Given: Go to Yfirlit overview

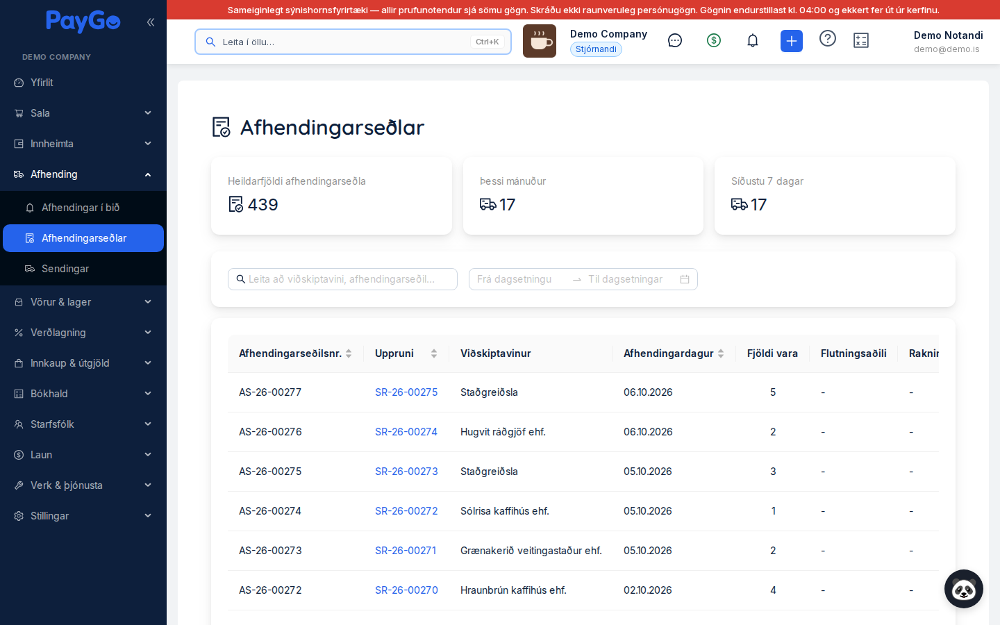Looking at the screenshot, I should coord(83,83).
